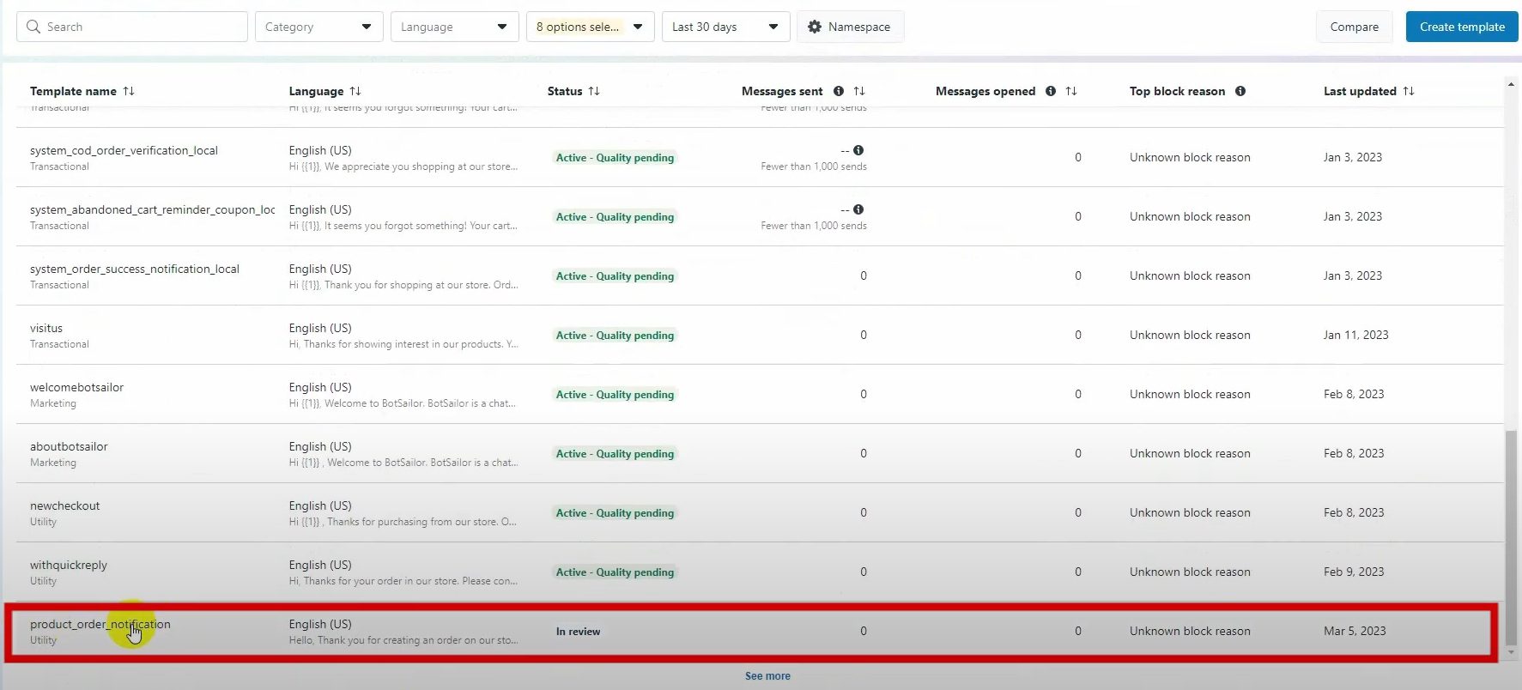
Task: Click Messages sent info icon
Action: (839, 91)
